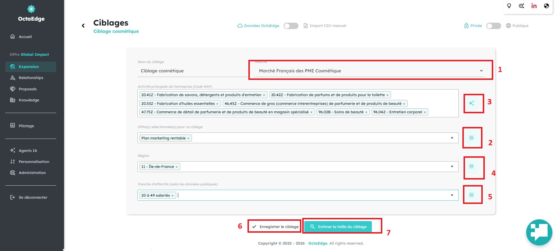Go to Agents IA in sidebar
557x251 pixels.
(x=28, y=150)
